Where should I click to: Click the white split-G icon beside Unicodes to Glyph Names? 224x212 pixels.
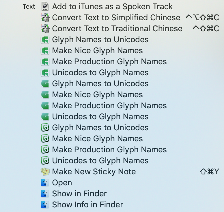45,72
